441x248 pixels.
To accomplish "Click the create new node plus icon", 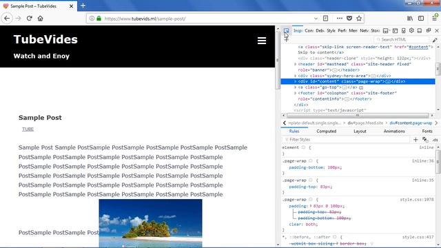I will pos(287,40).
